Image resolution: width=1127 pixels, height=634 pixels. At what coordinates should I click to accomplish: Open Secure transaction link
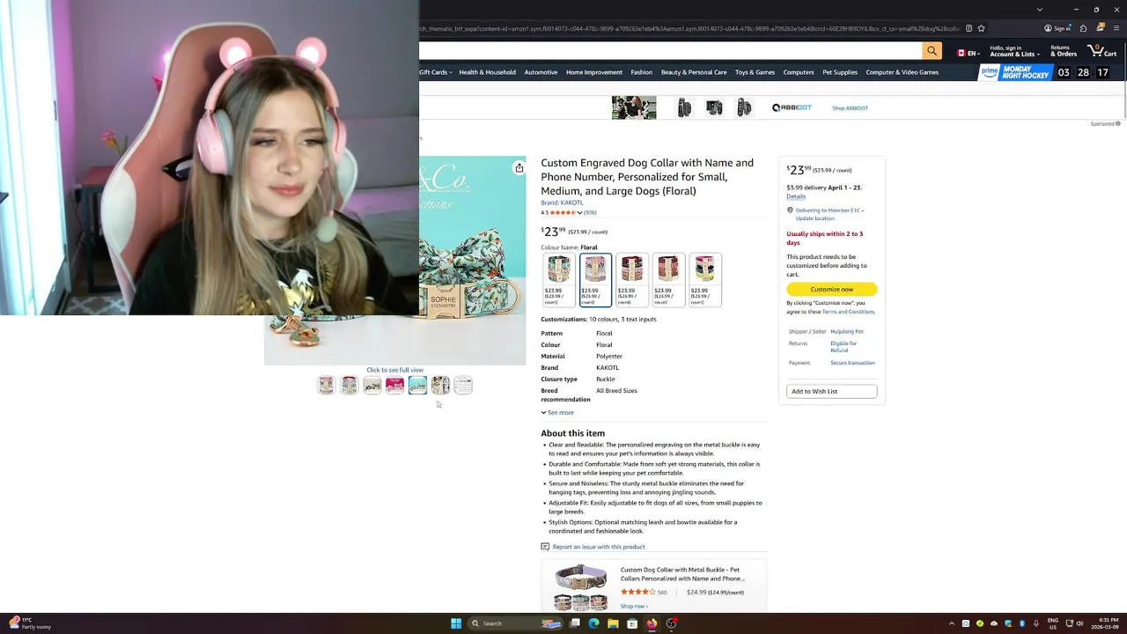(852, 363)
